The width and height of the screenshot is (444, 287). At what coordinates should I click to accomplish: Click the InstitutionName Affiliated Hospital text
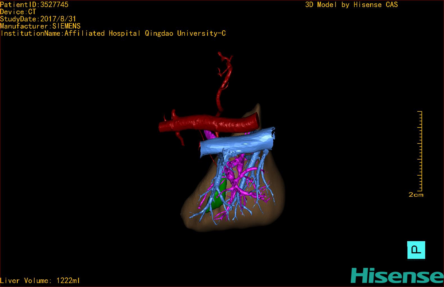113,33
